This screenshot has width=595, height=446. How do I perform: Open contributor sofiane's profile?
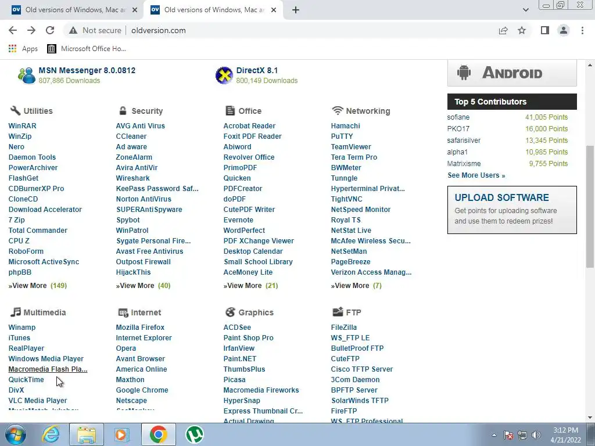click(458, 117)
